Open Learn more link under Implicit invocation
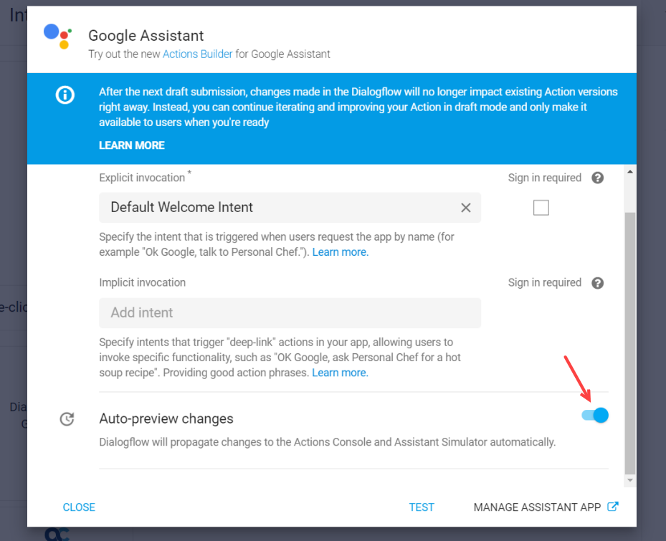 point(340,373)
